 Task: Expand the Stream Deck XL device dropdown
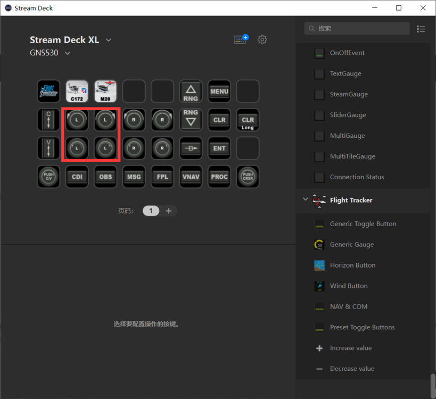109,40
